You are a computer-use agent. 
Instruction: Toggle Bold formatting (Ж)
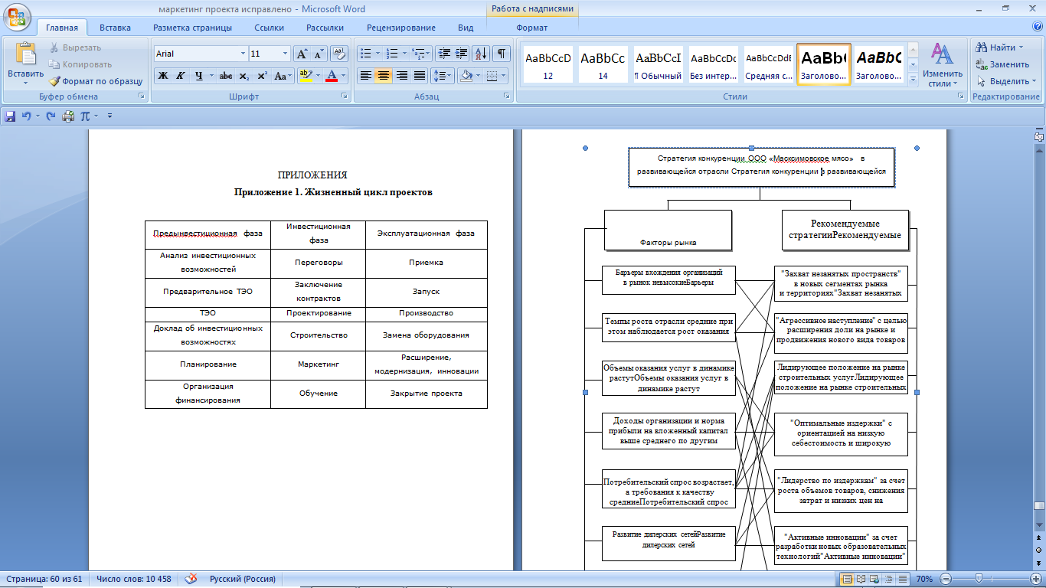coord(162,76)
